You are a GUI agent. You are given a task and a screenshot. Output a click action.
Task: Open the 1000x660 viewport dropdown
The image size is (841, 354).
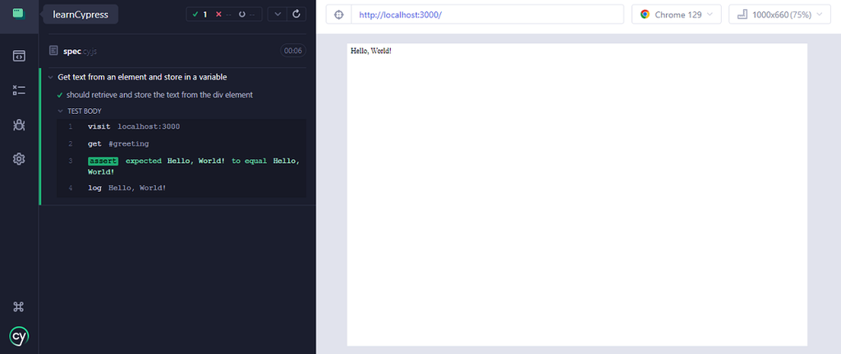pyautogui.click(x=780, y=15)
